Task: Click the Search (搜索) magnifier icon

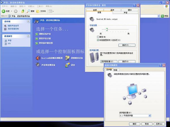Action: click(x=28, y=11)
